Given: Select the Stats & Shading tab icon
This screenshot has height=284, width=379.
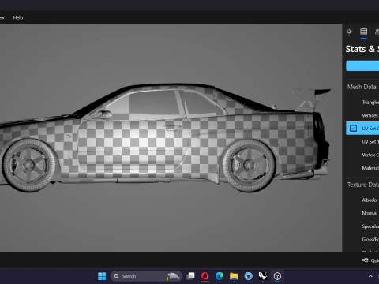Looking at the screenshot, I should pyautogui.click(x=364, y=32).
